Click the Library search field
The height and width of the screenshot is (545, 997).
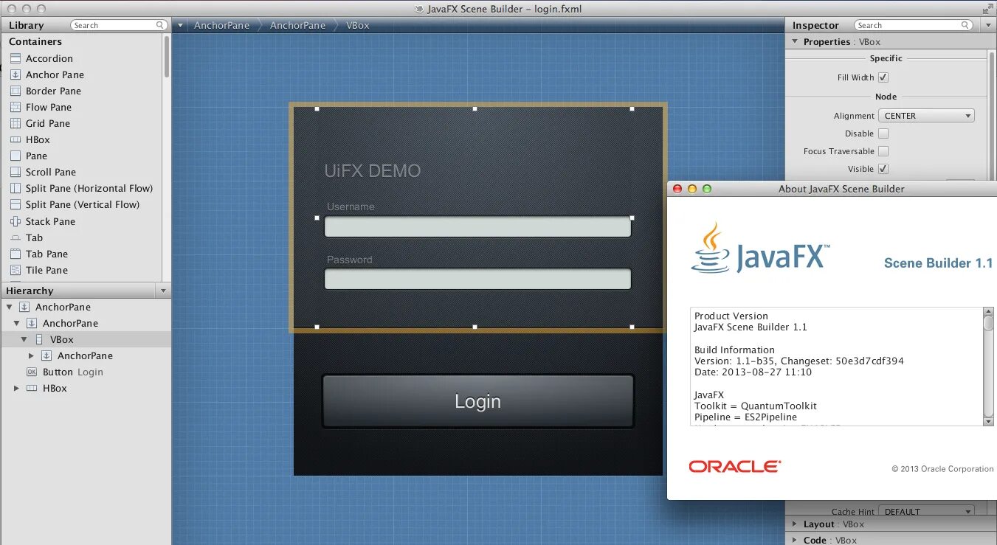119,25
